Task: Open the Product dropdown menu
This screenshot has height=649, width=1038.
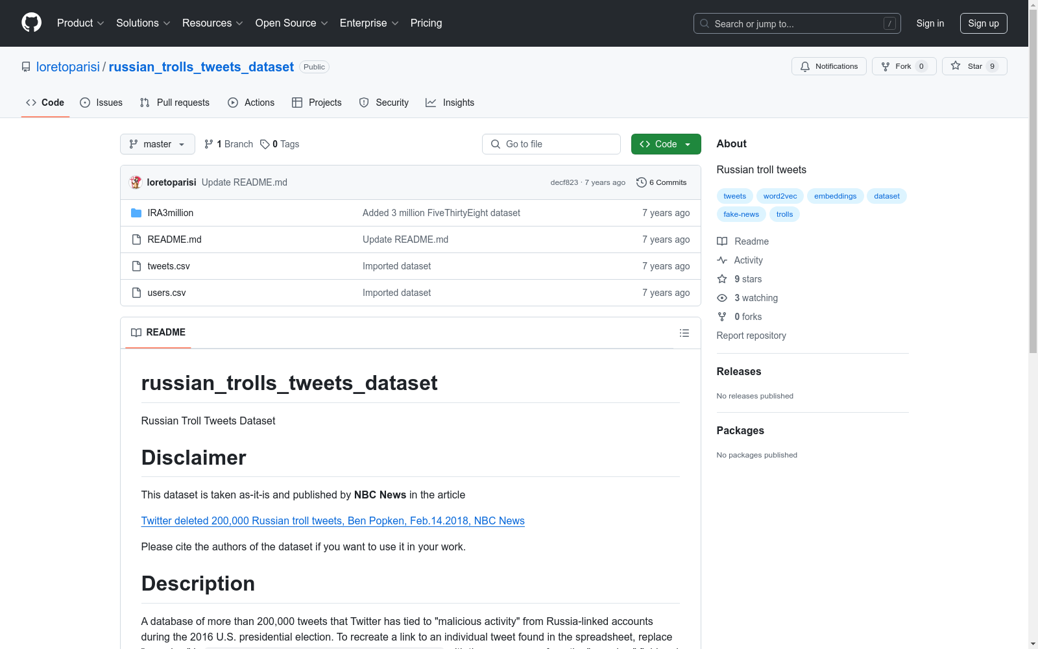Action: click(80, 23)
